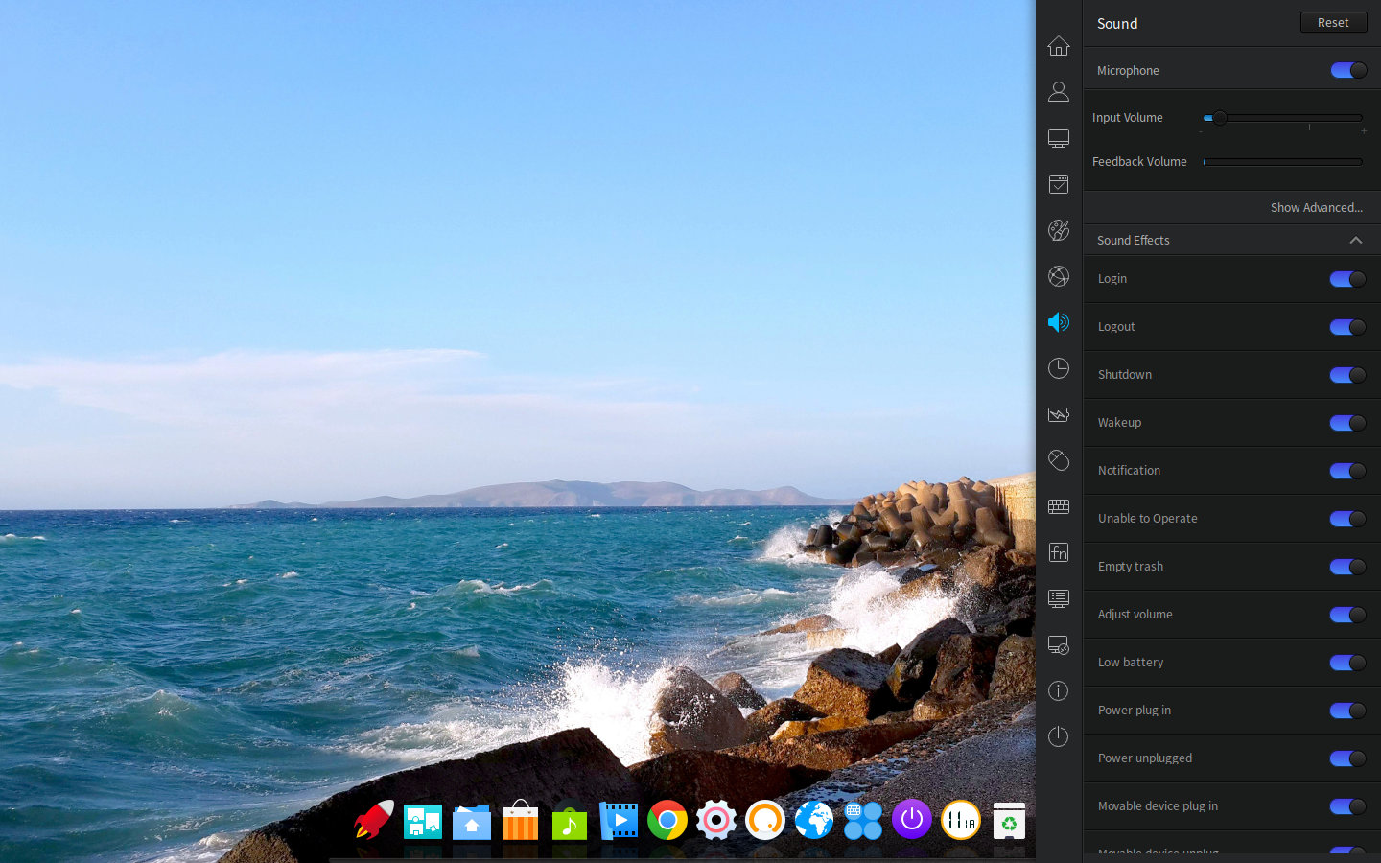Image resolution: width=1381 pixels, height=863 pixels.
Task: Open the Home icon in the settings sidebar
Action: tap(1059, 46)
